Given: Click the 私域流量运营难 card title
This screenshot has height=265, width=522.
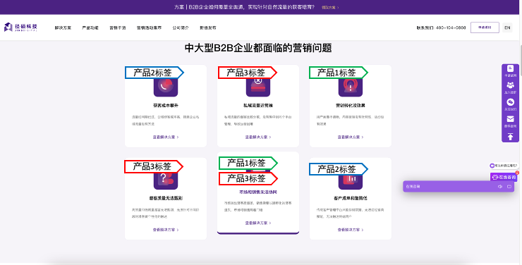Looking at the screenshot, I should click(x=258, y=106).
